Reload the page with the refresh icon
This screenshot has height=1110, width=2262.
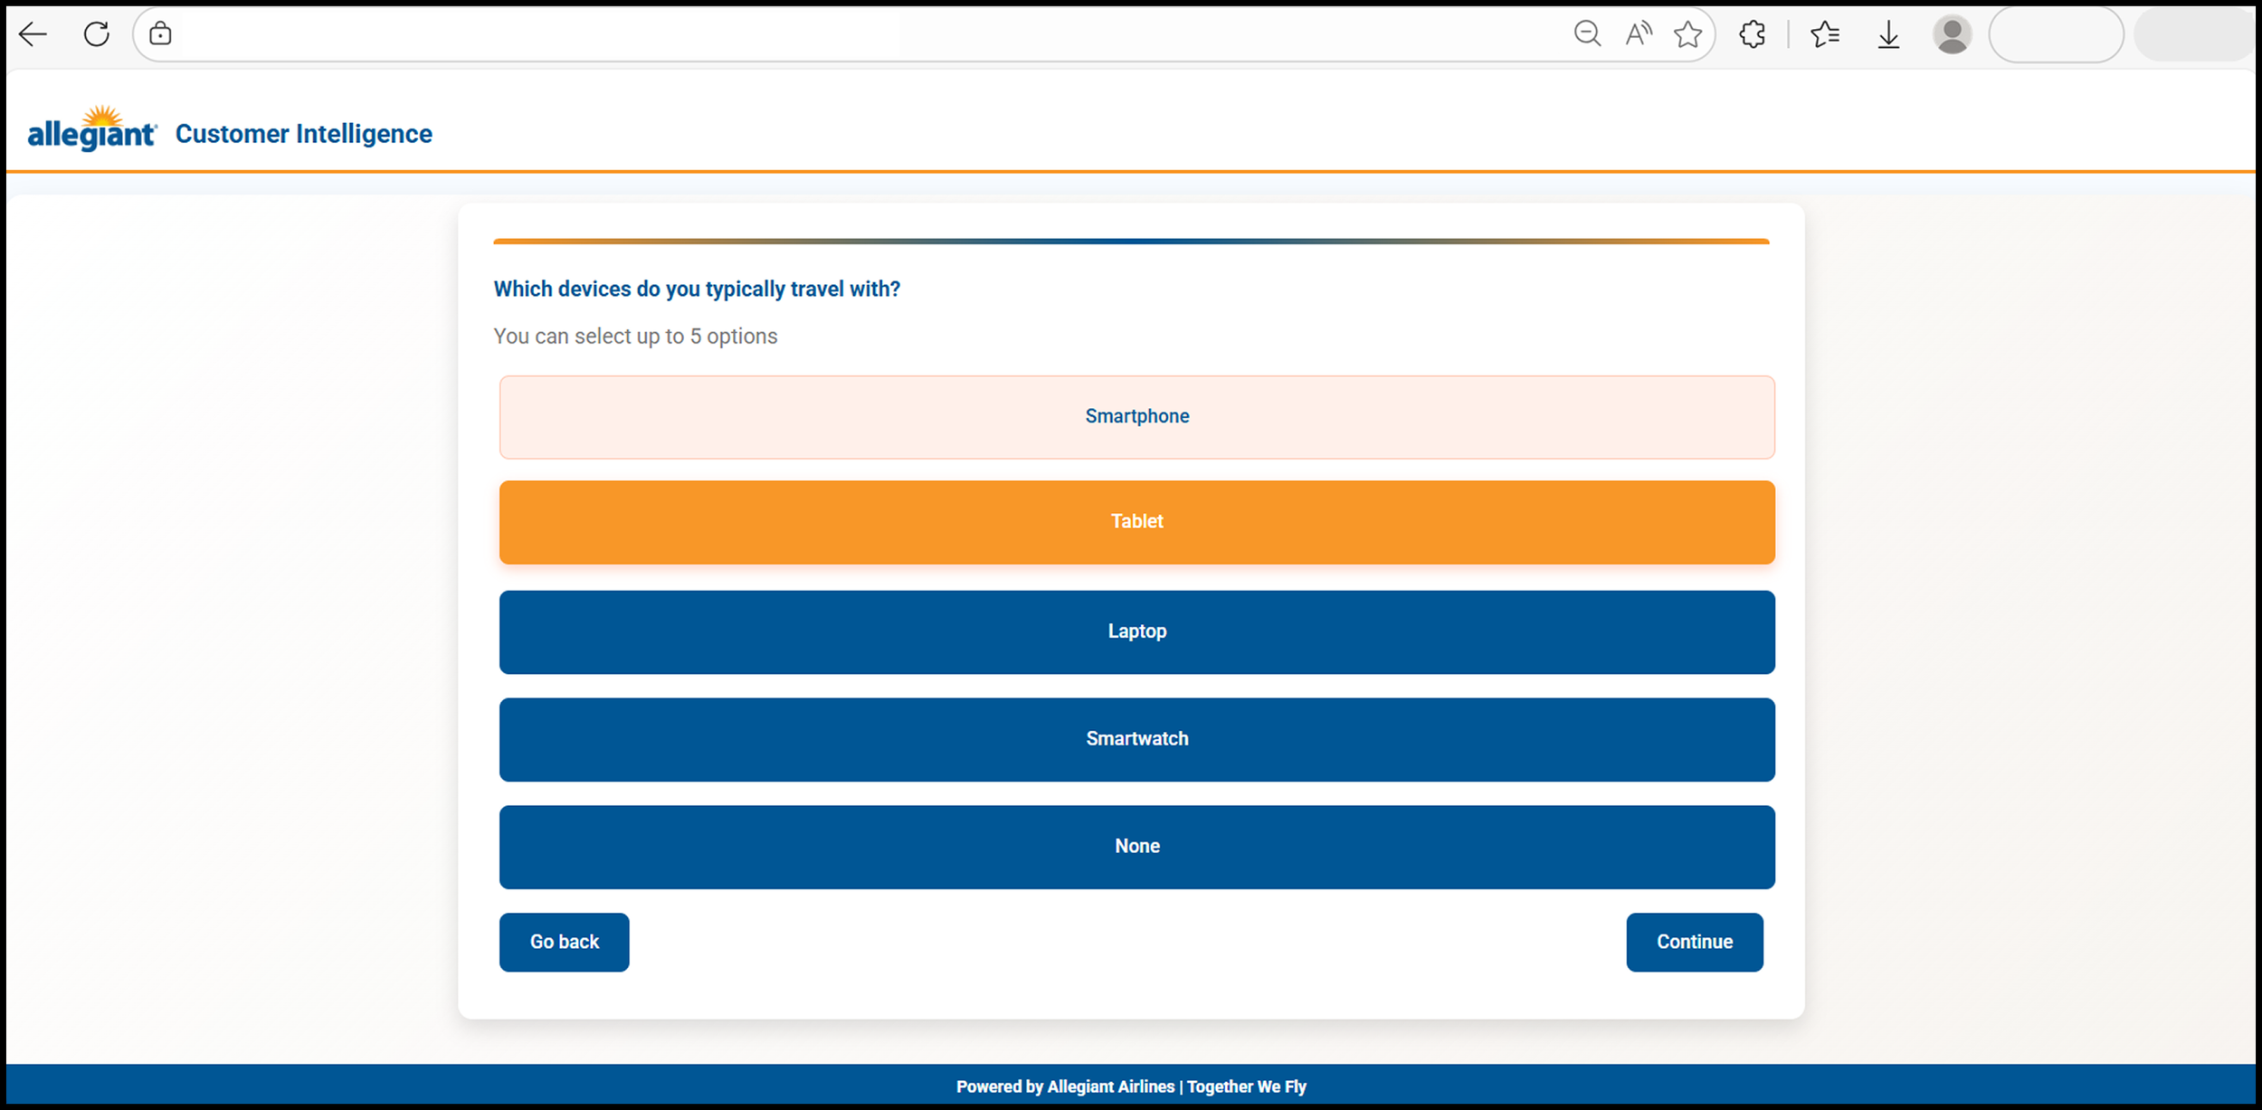tap(97, 34)
